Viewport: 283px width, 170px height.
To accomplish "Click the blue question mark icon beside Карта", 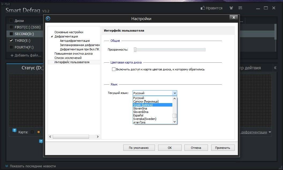I will (14, 130).
